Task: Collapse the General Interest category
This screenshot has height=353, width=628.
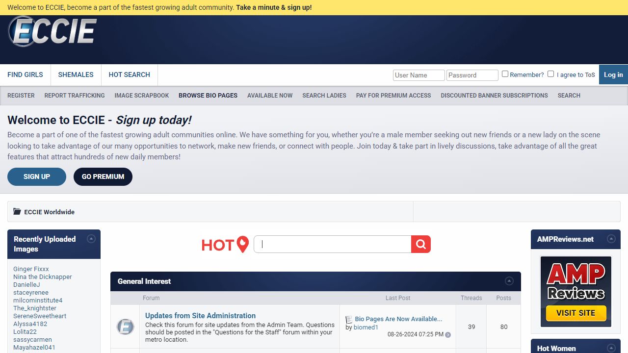Action: 509,281
